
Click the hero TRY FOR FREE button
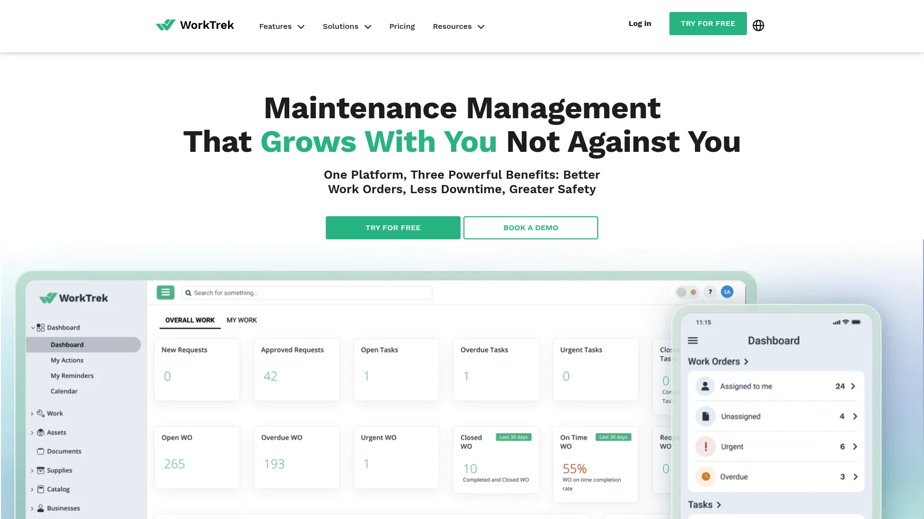point(393,228)
